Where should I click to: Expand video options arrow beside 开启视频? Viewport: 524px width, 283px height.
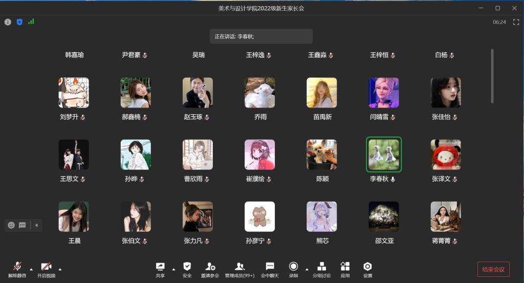[x=60, y=269]
